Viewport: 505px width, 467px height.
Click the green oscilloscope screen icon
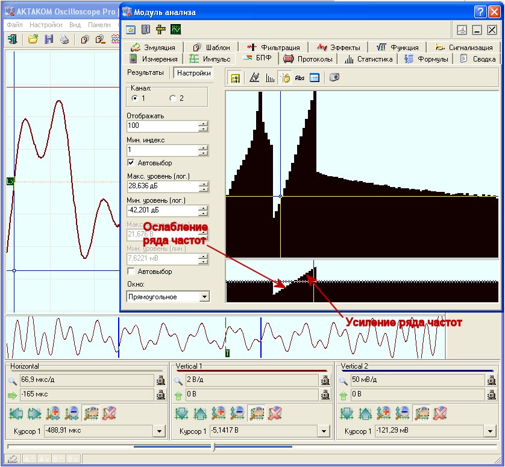176,30
